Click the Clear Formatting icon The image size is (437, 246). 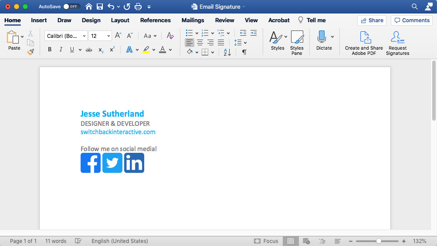pos(170,36)
